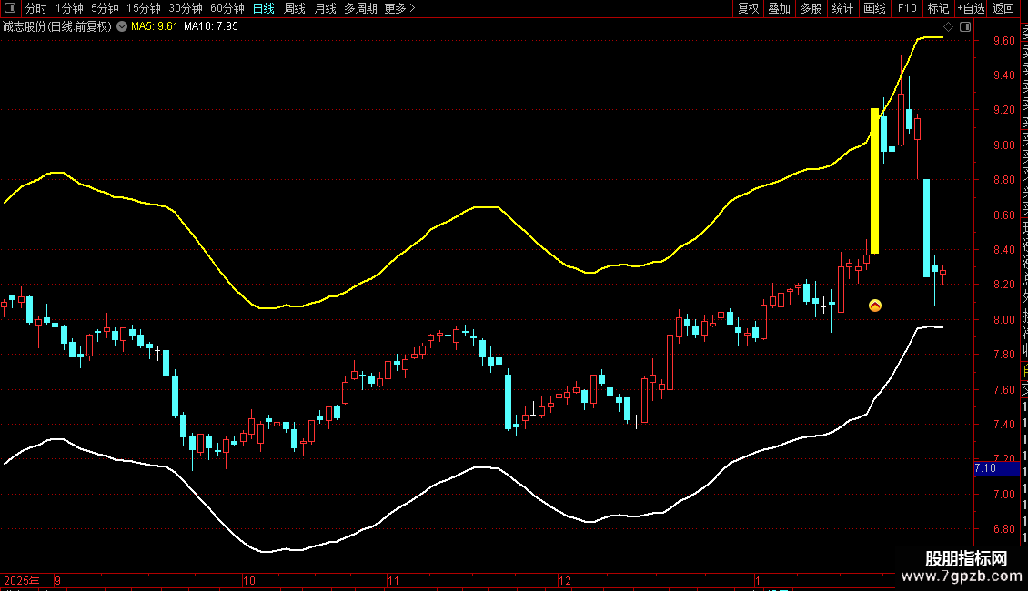
Task: Open F10 company information
Action: coord(907,8)
